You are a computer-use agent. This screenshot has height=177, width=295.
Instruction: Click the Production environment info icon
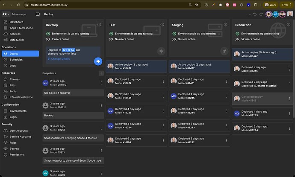pos(289,25)
